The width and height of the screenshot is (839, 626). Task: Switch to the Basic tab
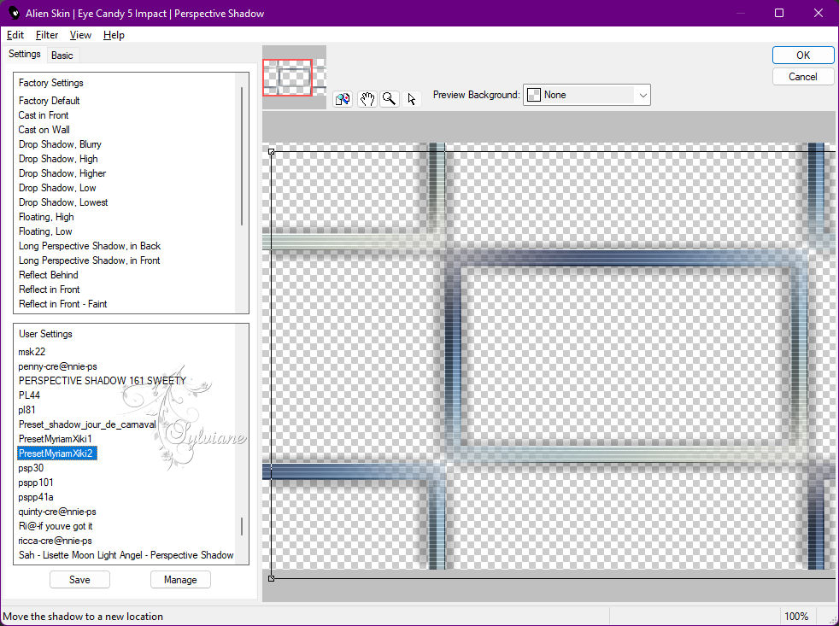tap(62, 56)
